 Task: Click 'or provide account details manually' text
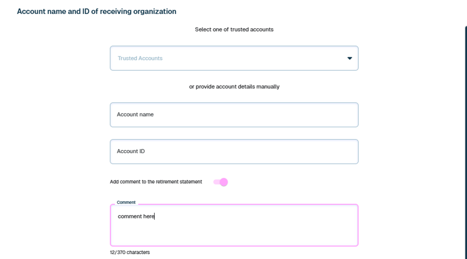pos(234,87)
